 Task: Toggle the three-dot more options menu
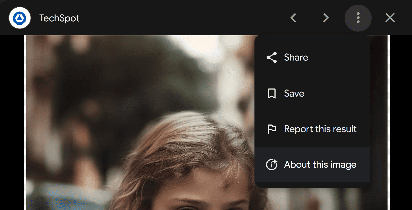(x=358, y=18)
